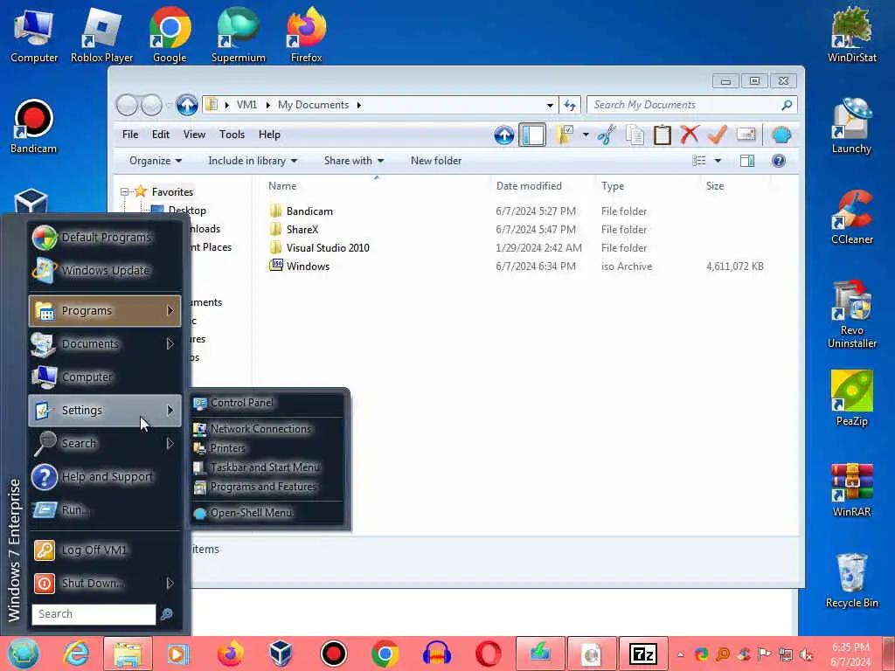Click VM1 in the address breadcrumb
This screenshot has width=895, height=671.
(246, 105)
